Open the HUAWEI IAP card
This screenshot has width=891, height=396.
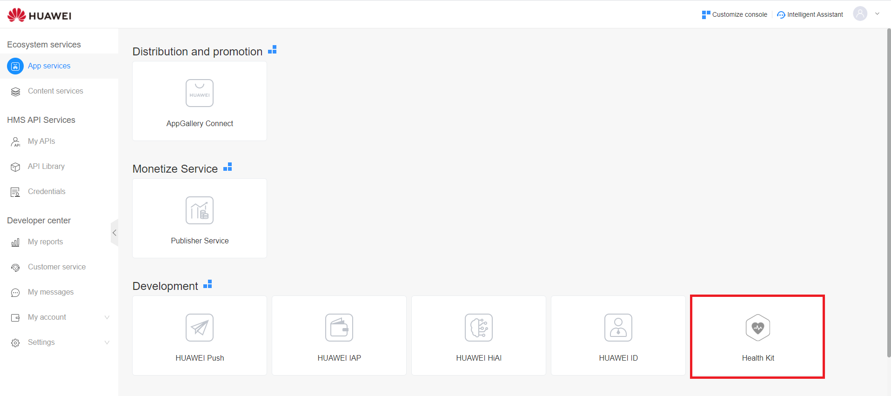coord(339,336)
